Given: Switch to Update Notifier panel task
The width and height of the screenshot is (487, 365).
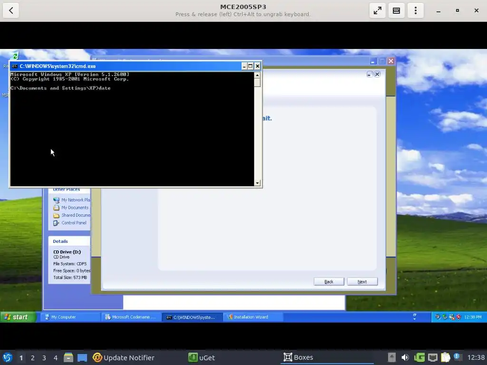Looking at the screenshot, I should click(x=124, y=357).
